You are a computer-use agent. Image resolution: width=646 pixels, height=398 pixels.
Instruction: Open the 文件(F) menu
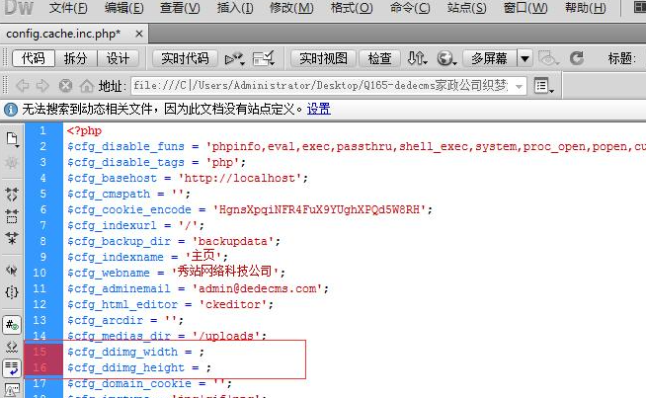(x=68, y=8)
